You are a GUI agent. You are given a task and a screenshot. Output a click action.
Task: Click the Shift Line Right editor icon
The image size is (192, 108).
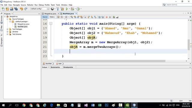click(x=103, y=17)
